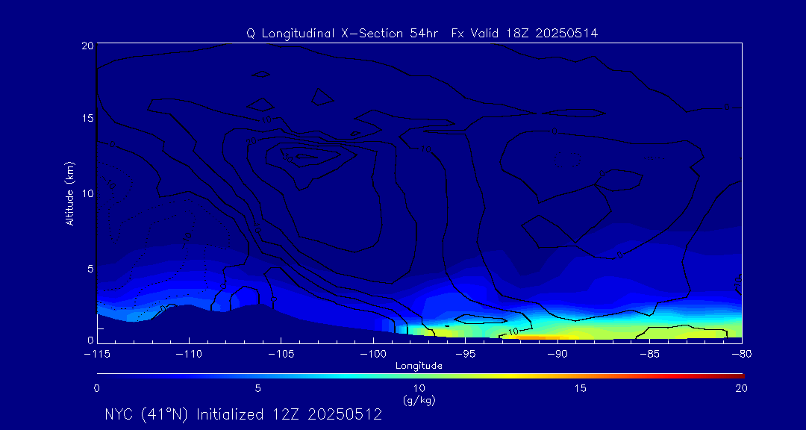This screenshot has height=430, width=806.
Task: Click the 15 km altitude tick label
Action: (x=86, y=119)
